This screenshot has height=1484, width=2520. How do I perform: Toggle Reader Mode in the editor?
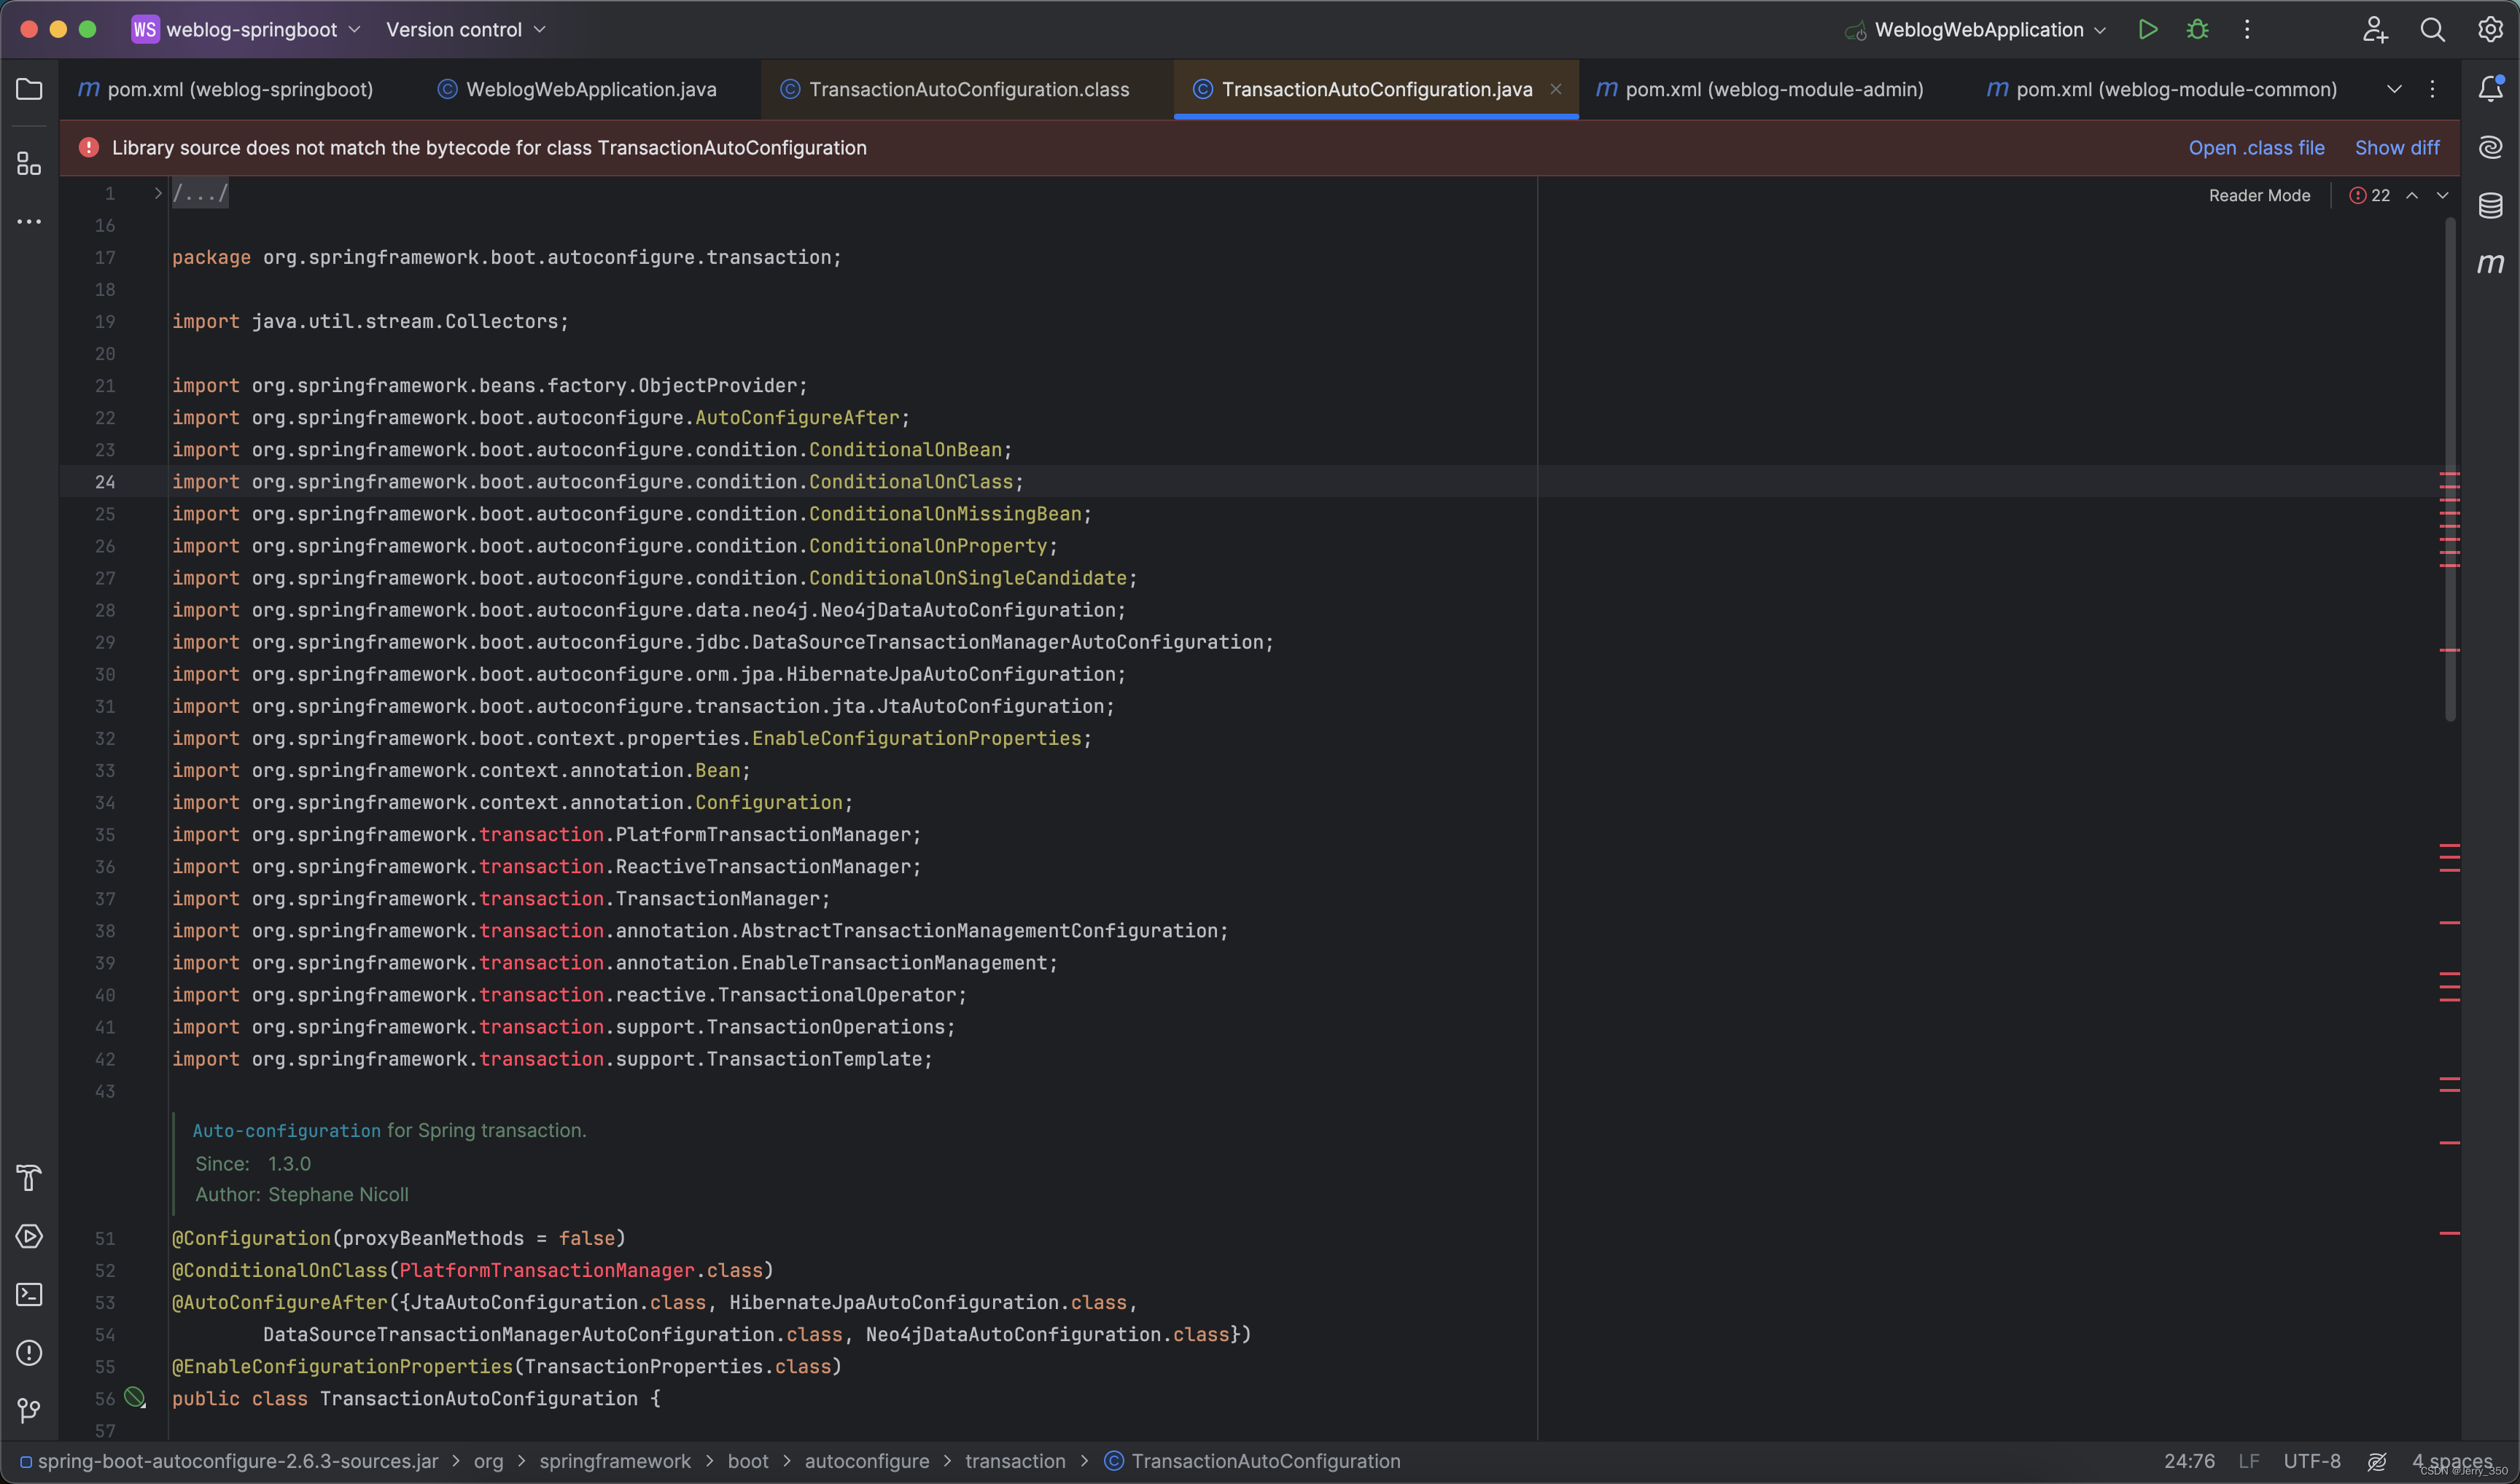click(x=2259, y=196)
